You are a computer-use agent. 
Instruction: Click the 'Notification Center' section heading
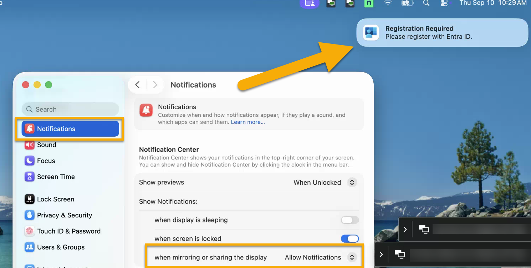pyautogui.click(x=169, y=149)
